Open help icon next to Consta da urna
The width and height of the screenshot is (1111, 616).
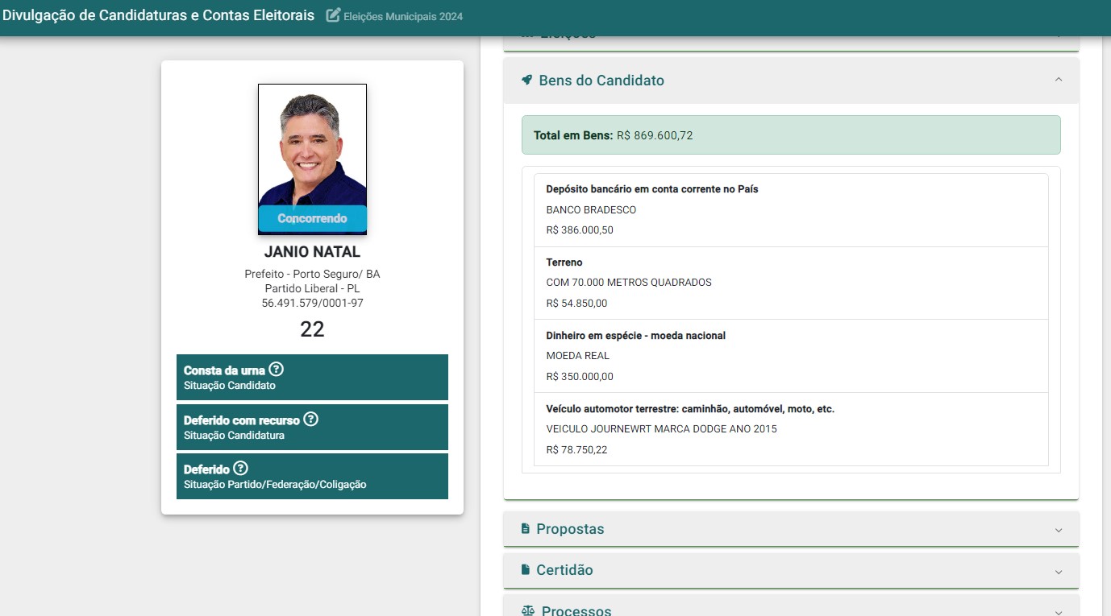(x=276, y=370)
